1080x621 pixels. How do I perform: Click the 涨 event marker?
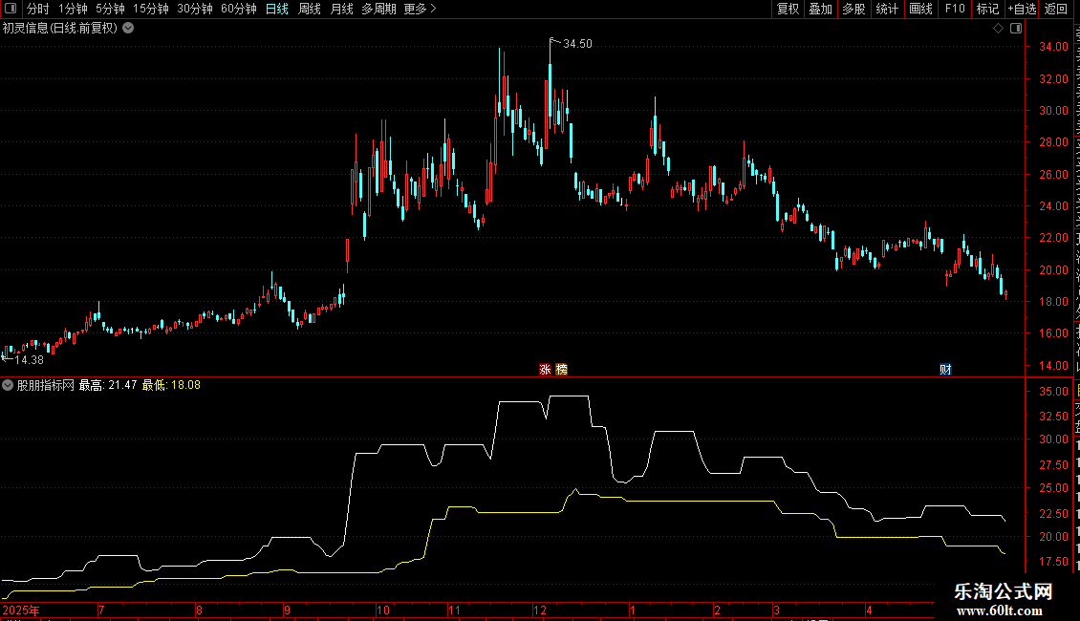click(545, 370)
